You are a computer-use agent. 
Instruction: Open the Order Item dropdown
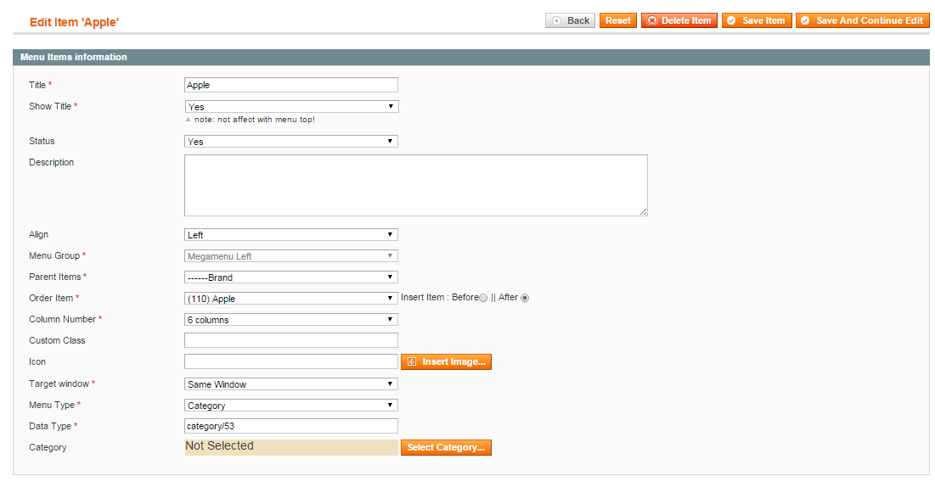[291, 299]
